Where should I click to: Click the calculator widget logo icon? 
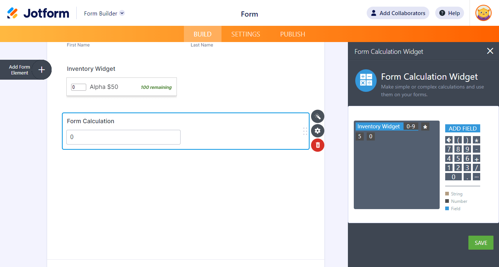point(366,80)
